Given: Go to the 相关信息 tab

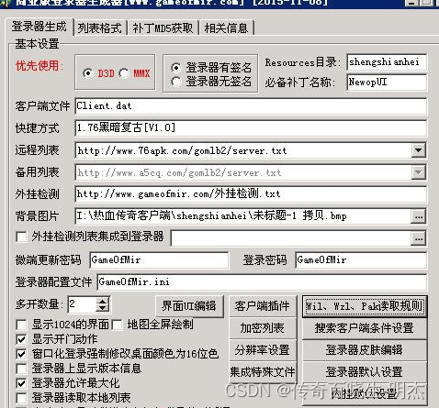Looking at the screenshot, I should 226,28.
